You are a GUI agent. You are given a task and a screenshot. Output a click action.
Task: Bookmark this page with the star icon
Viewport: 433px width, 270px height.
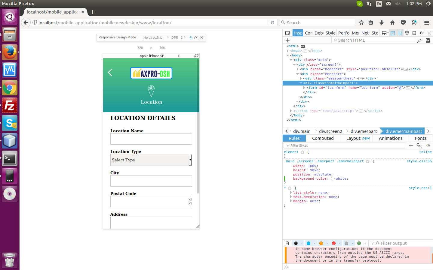(361, 23)
